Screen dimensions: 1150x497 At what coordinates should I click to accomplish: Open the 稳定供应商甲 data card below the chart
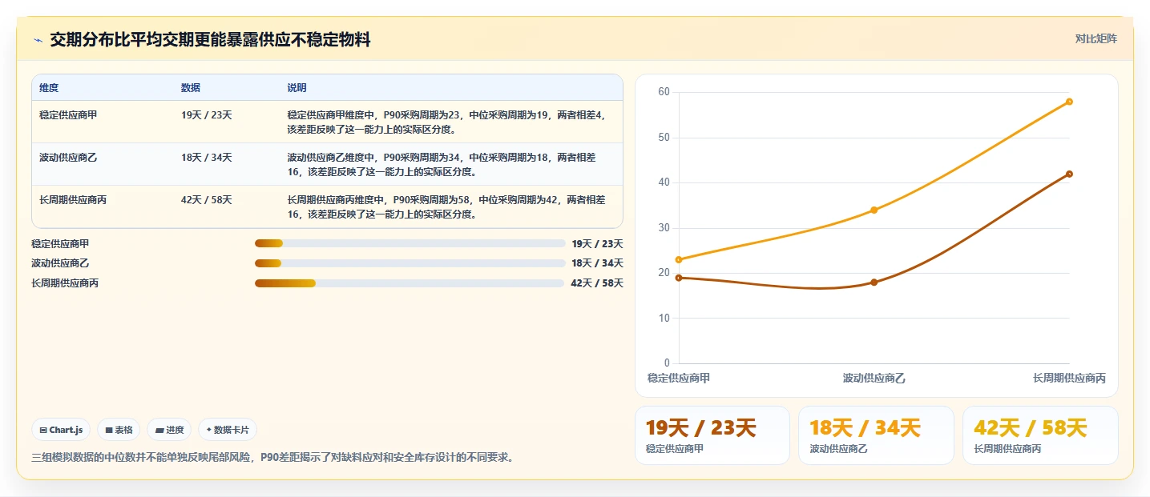click(x=712, y=435)
